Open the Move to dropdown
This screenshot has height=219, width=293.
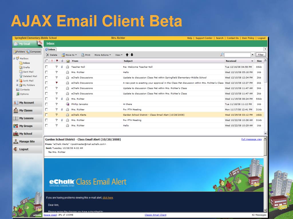[69, 55]
